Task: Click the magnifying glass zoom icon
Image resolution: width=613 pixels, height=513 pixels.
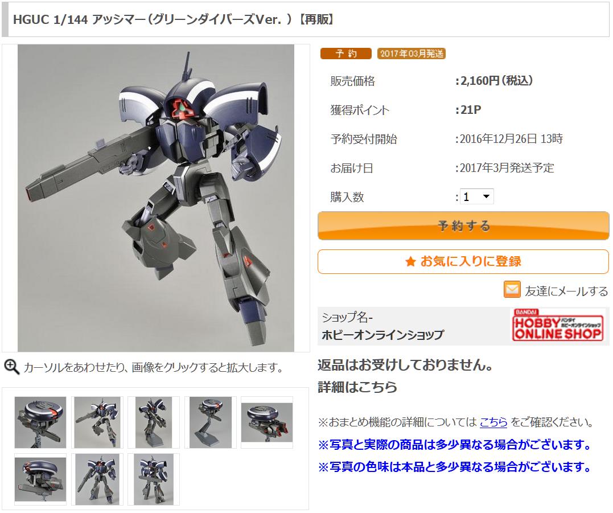Action: coord(11,367)
